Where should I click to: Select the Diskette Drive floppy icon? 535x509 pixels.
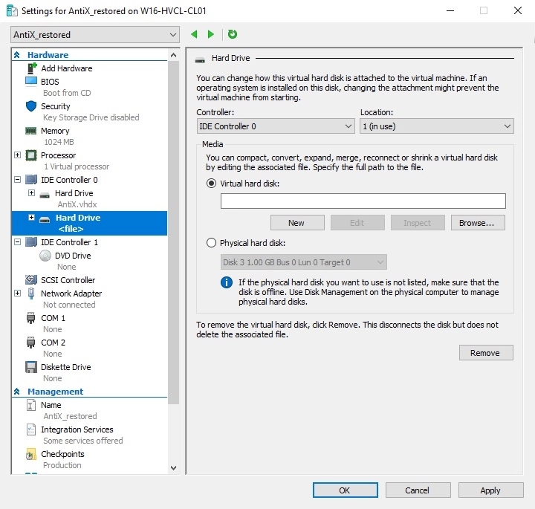click(31, 367)
